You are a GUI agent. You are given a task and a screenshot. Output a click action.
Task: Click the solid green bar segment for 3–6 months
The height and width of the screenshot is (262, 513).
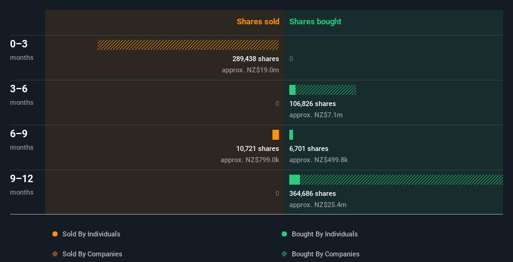[292, 90]
